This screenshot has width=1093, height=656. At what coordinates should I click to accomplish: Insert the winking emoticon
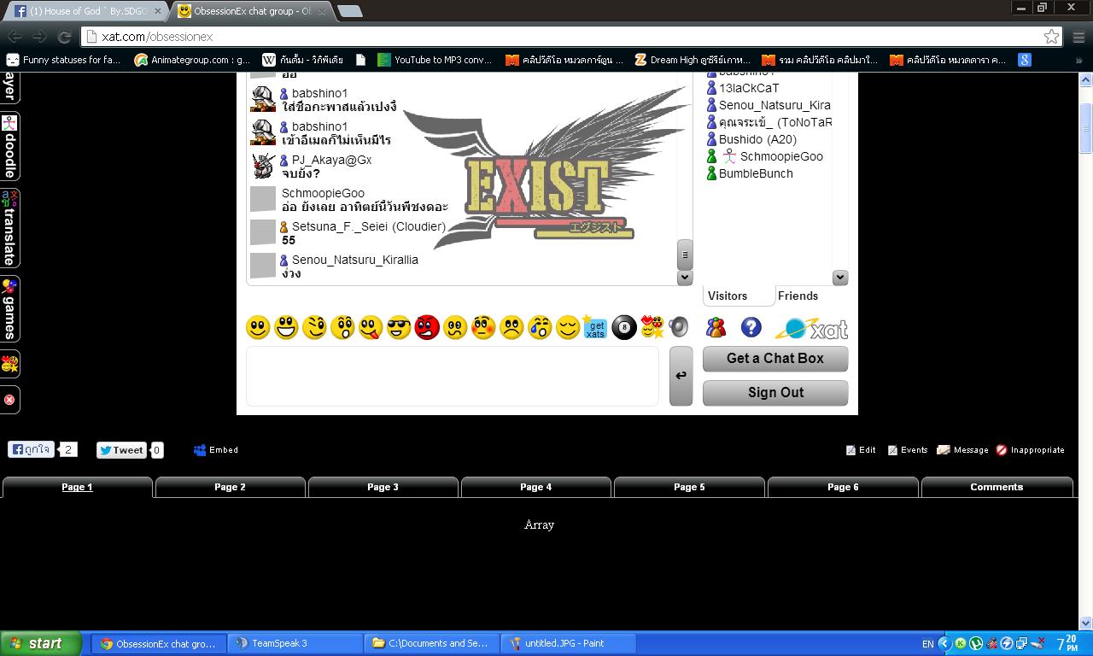pyautogui.click(x=314, y=327)
